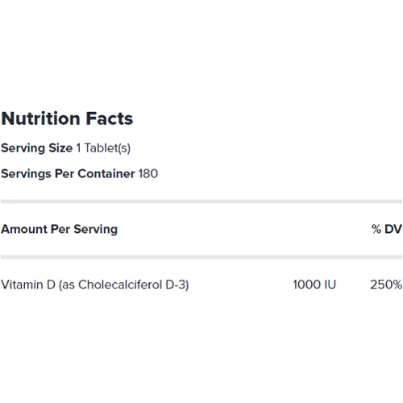Viewport: 403px width, 403px height.
Task: Select the word Facts in the heading
Action: (x=110, y=118)
